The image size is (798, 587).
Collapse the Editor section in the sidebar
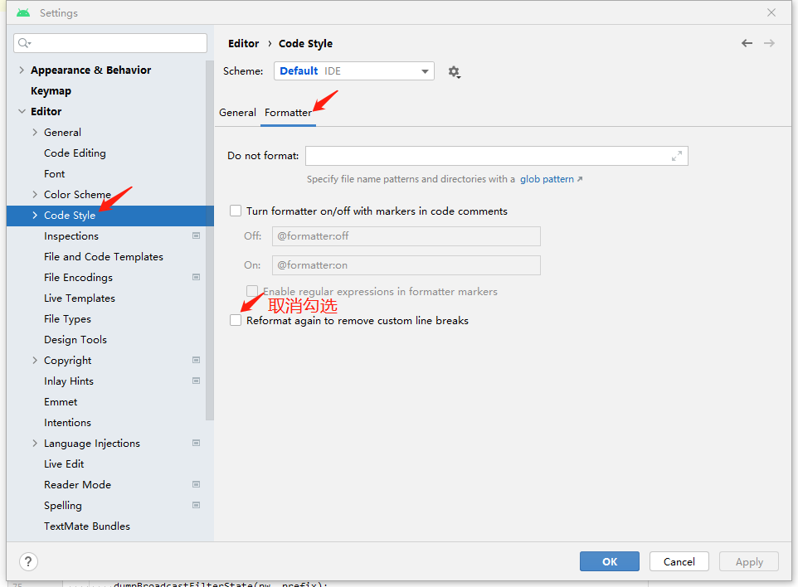(21, 111)
